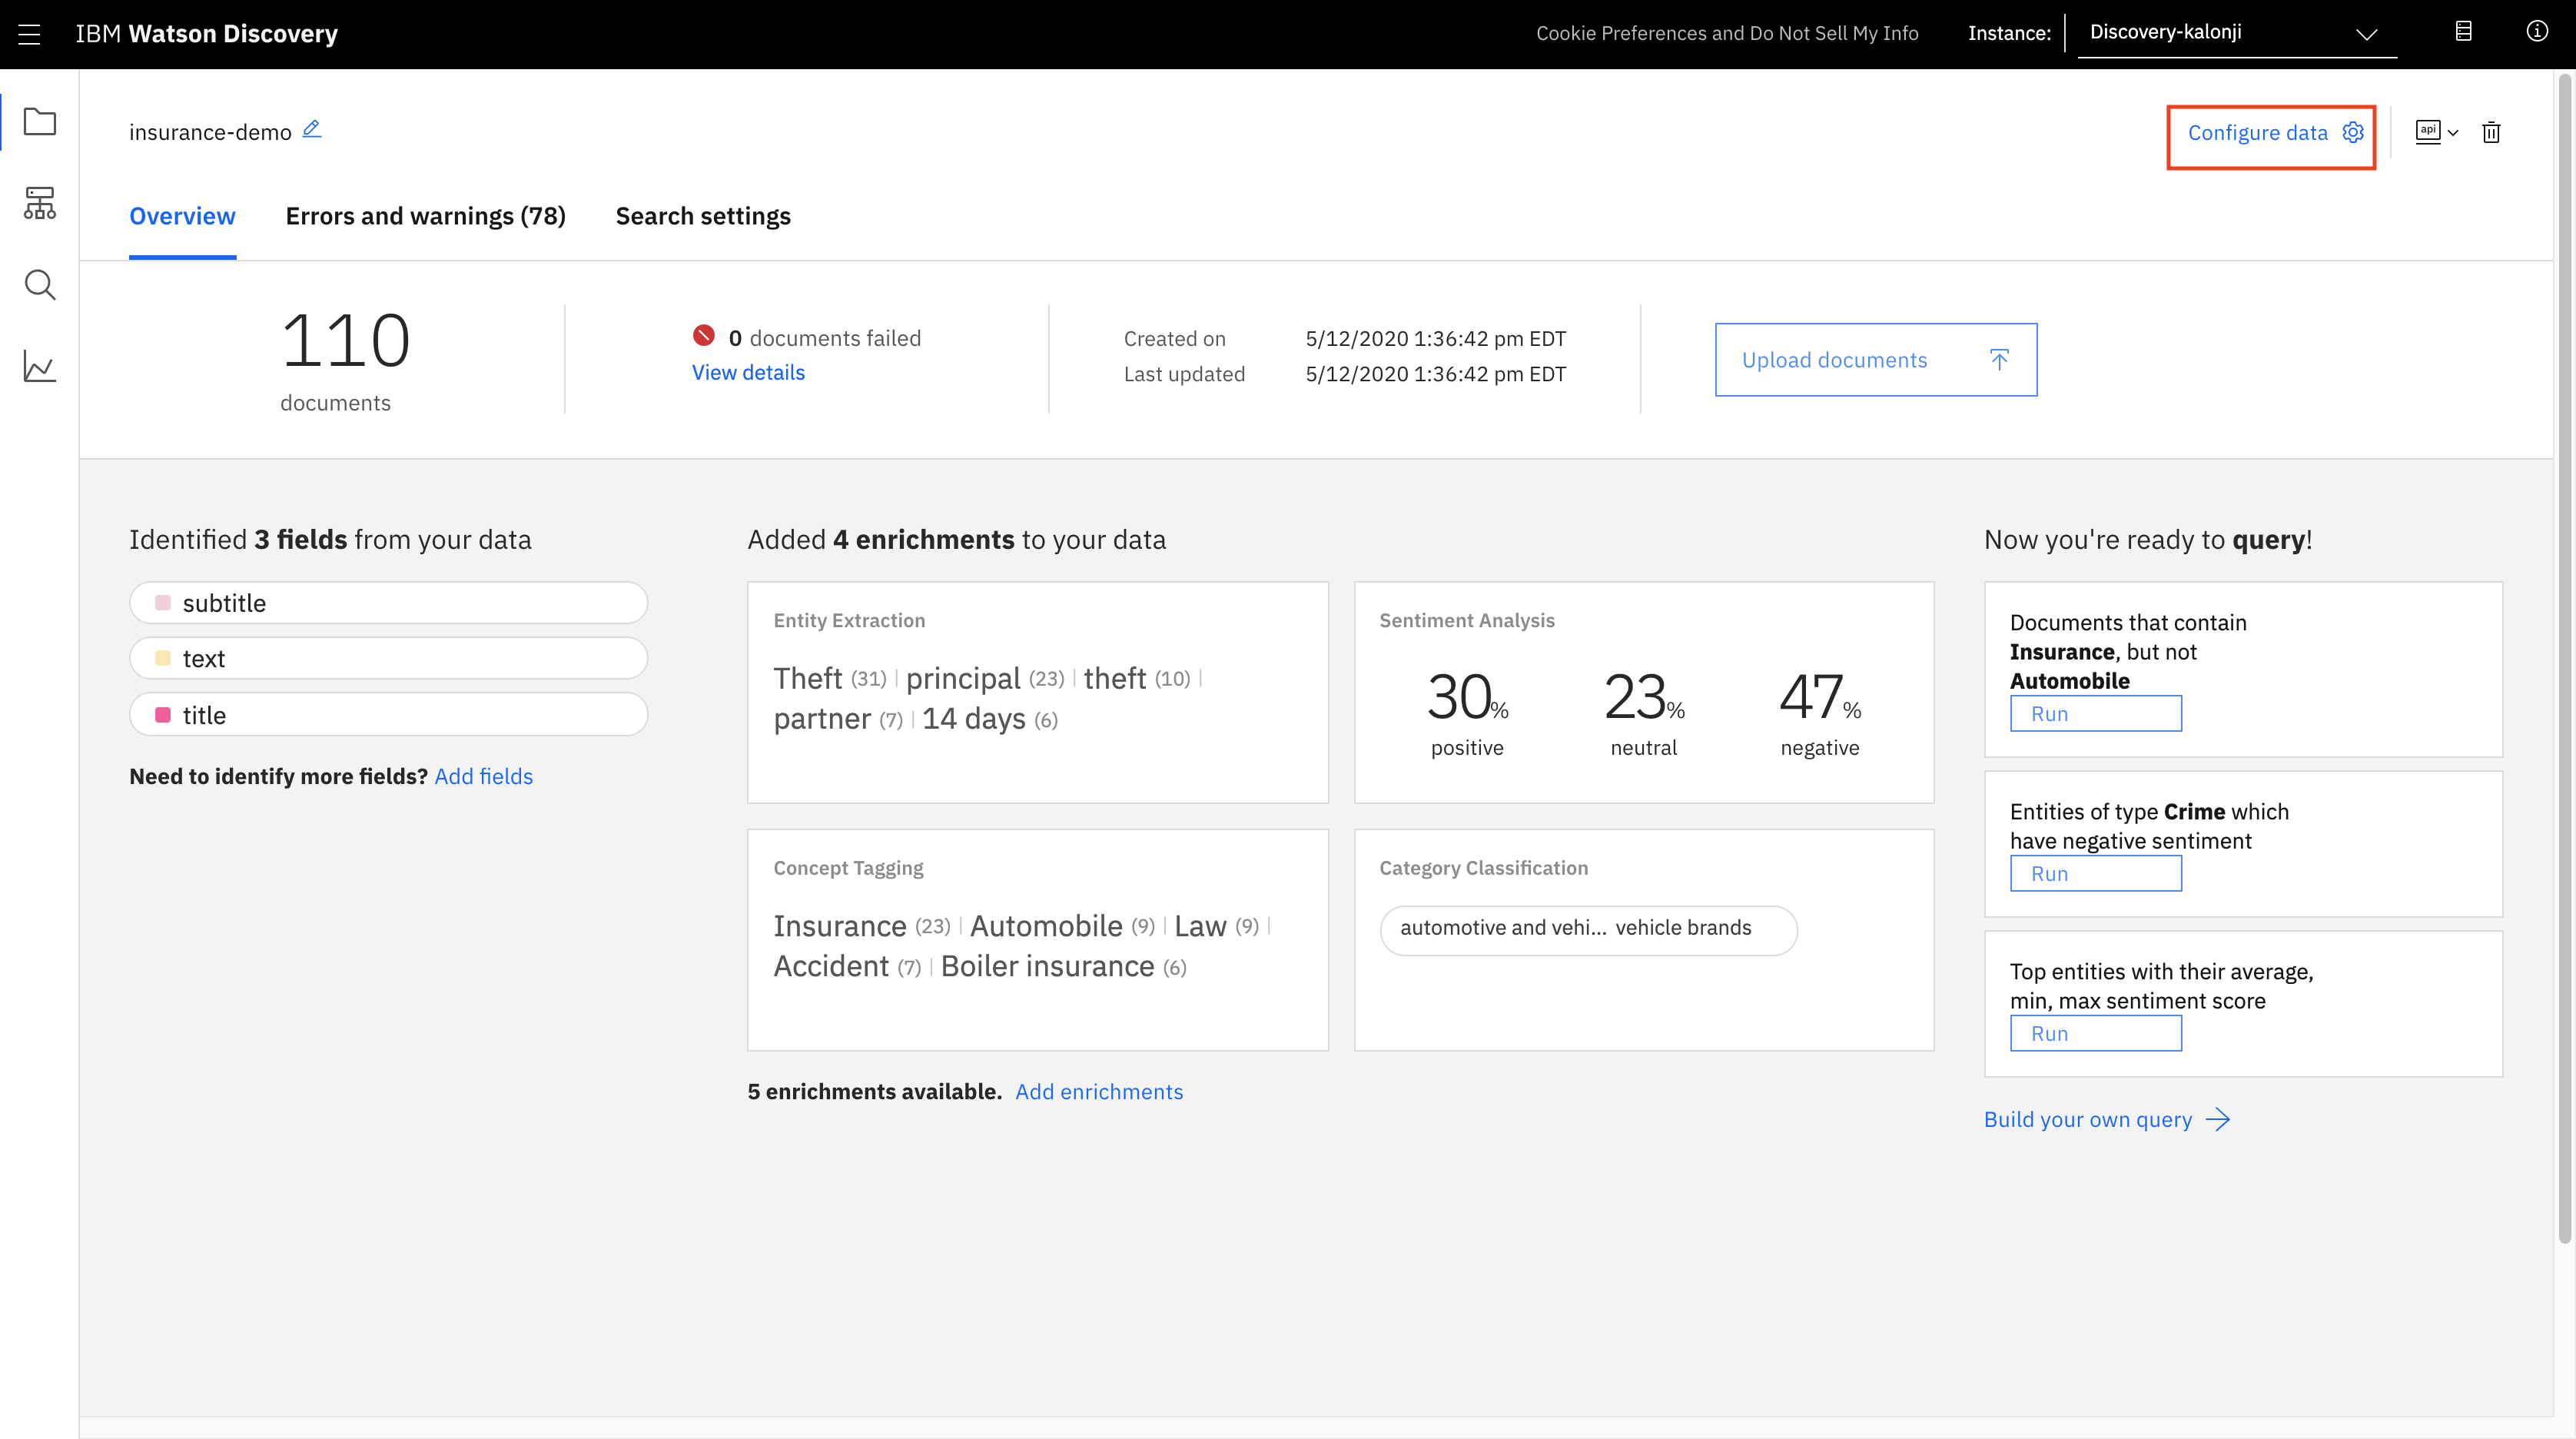This screenshot has height=1439, width=2576.
Task: Open the performance chart icon in sidebar
Action: (x=39, y=366)
